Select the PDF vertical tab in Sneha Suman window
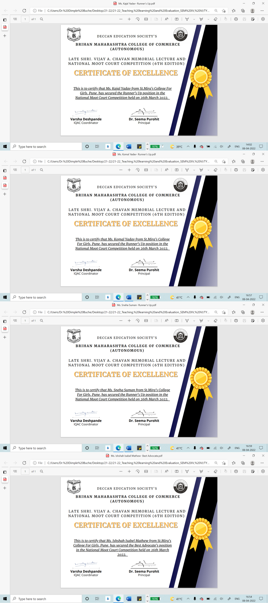Viewport: 268px width, 603px height. point(5,329)
